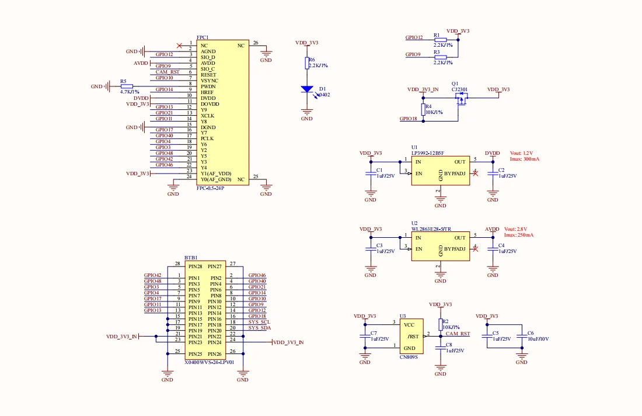
Task: Select the no-connect X on U2 pin 4
Action: (476, 249)
